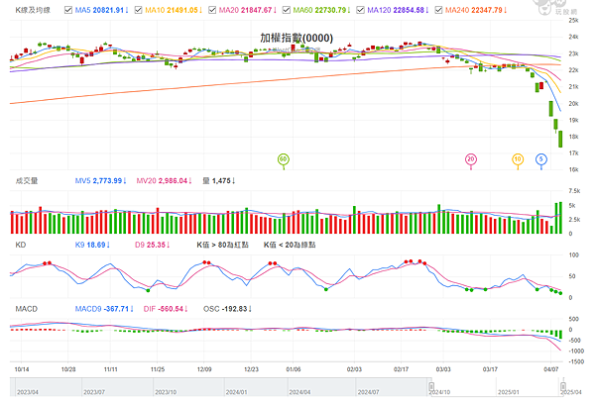The width and height of the screenshot is (595, 404).
Task: Click the pink 20 marker pin
Action: point(471,159)
